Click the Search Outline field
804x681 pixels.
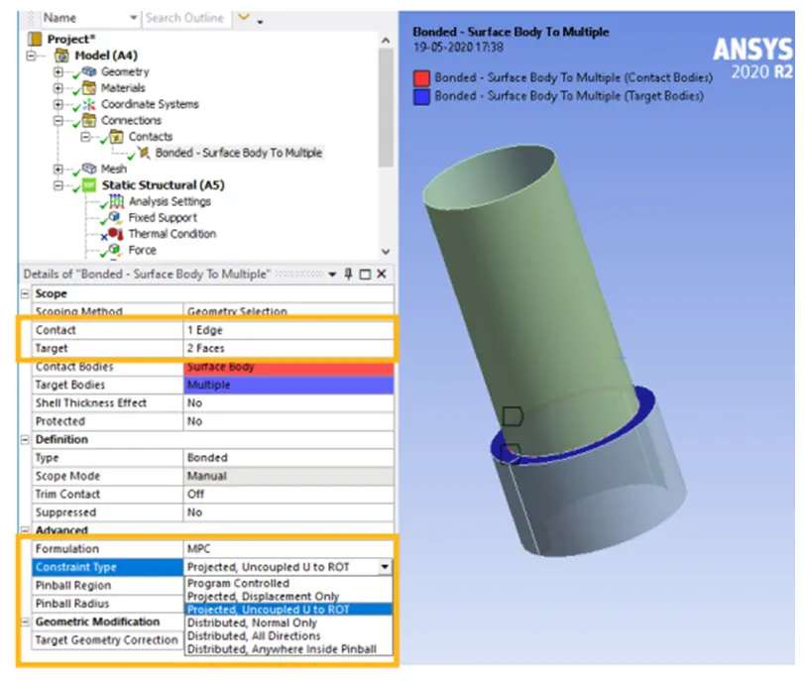coord(185,18)
